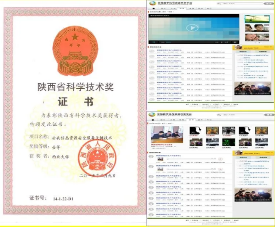Click the grey search button in upper page
Screen dimensions: 275x227
point(269,3)
